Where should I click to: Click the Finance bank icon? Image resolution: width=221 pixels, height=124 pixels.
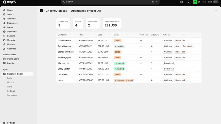point(4,44)
